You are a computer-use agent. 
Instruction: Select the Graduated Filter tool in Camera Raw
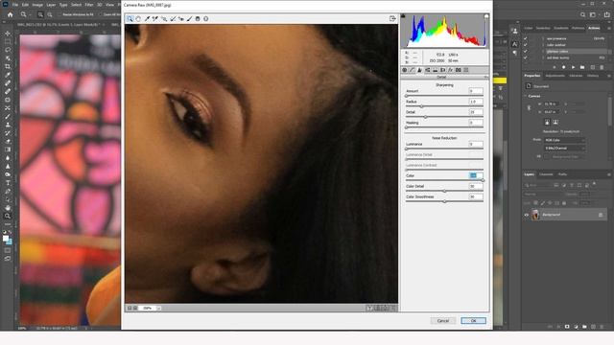tap(198, 19)
